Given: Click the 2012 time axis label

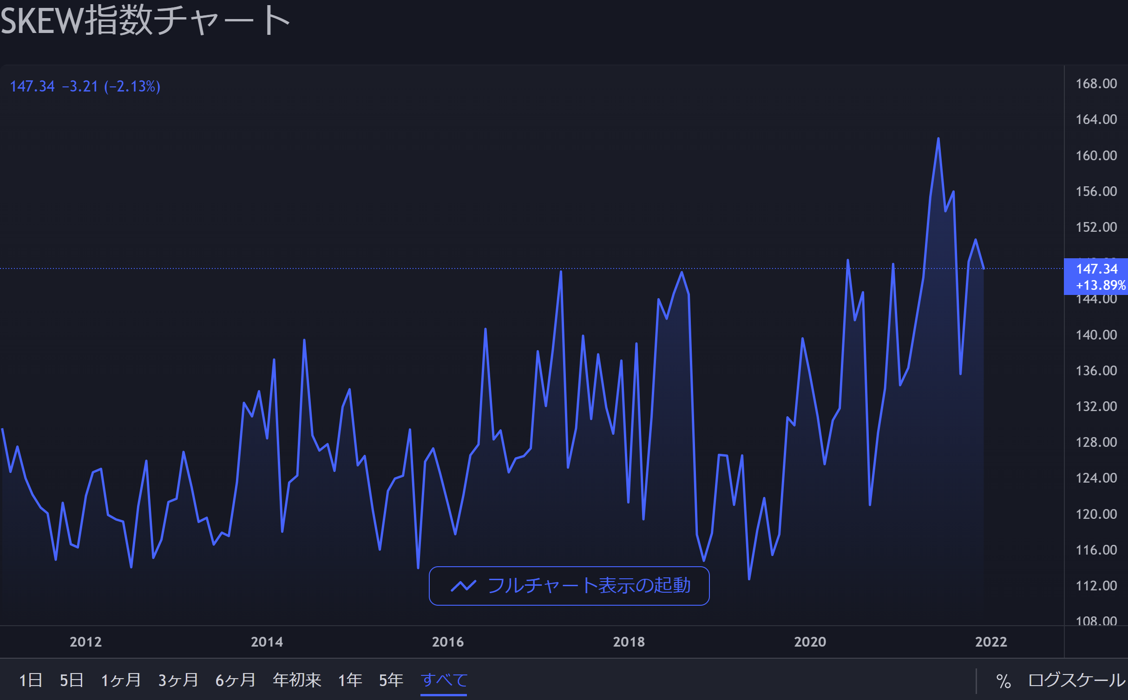Looking at the screenshot, I should coord(85,642).
